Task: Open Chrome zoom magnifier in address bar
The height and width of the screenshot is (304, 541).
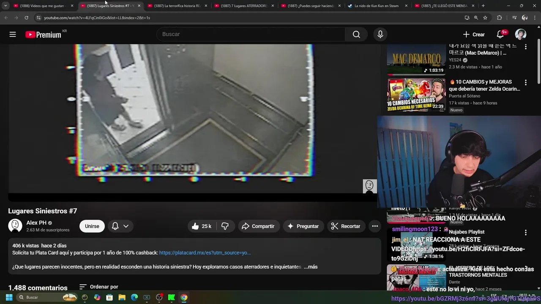Action: pos(476,18)
